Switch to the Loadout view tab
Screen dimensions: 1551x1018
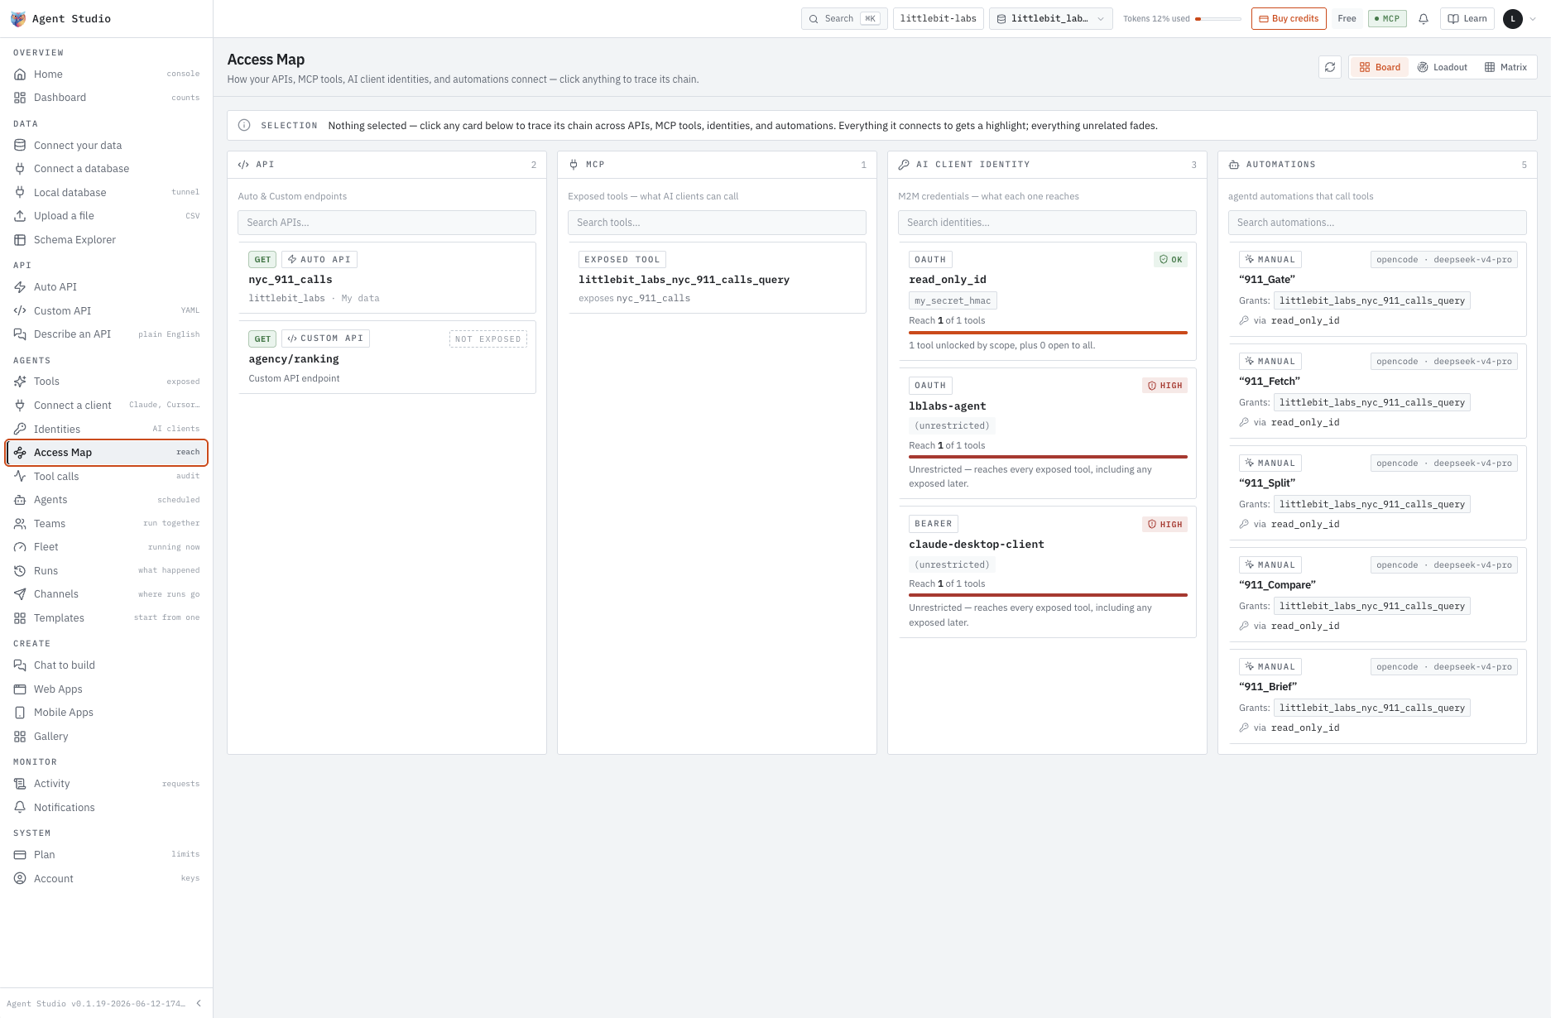1443,67
